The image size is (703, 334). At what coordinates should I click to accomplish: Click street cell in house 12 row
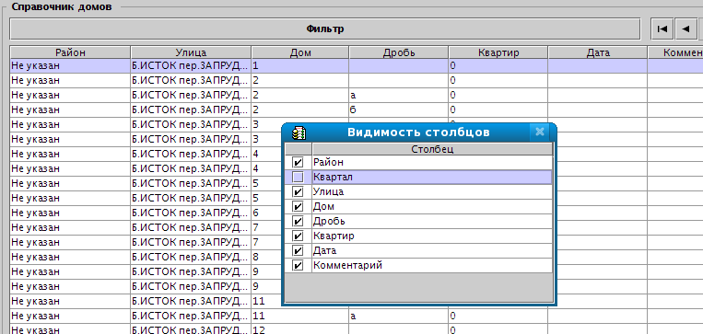[191, 330]
